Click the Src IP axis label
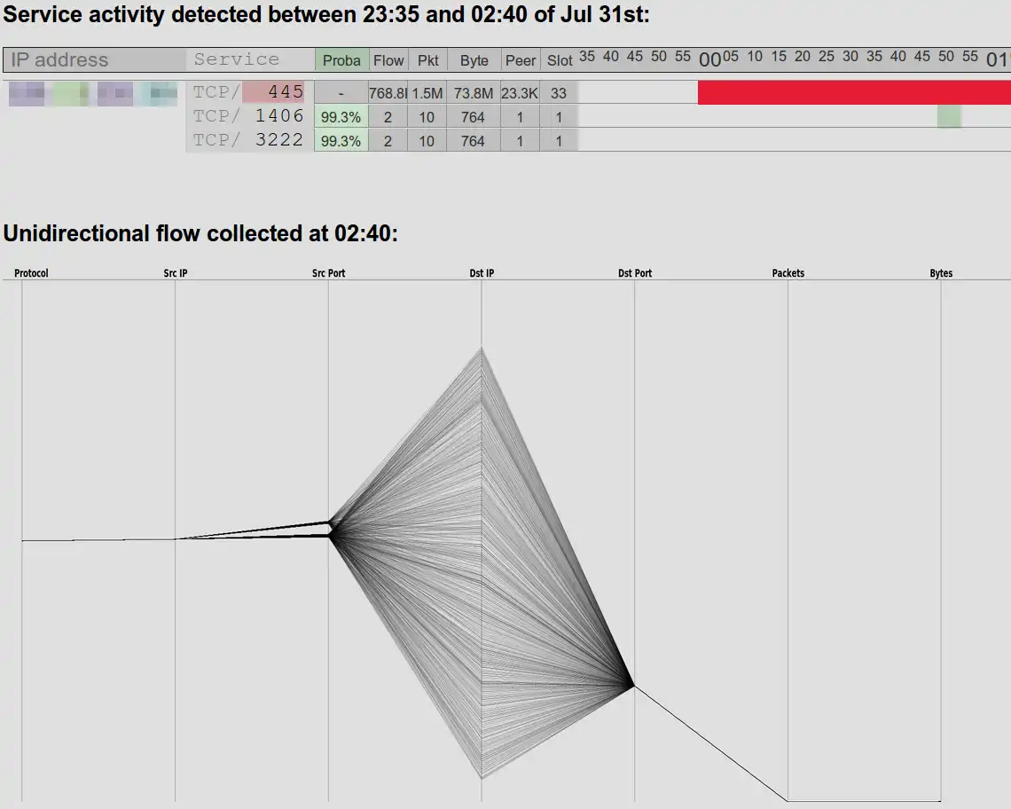1011x809 pixels. tap(176, 273)
